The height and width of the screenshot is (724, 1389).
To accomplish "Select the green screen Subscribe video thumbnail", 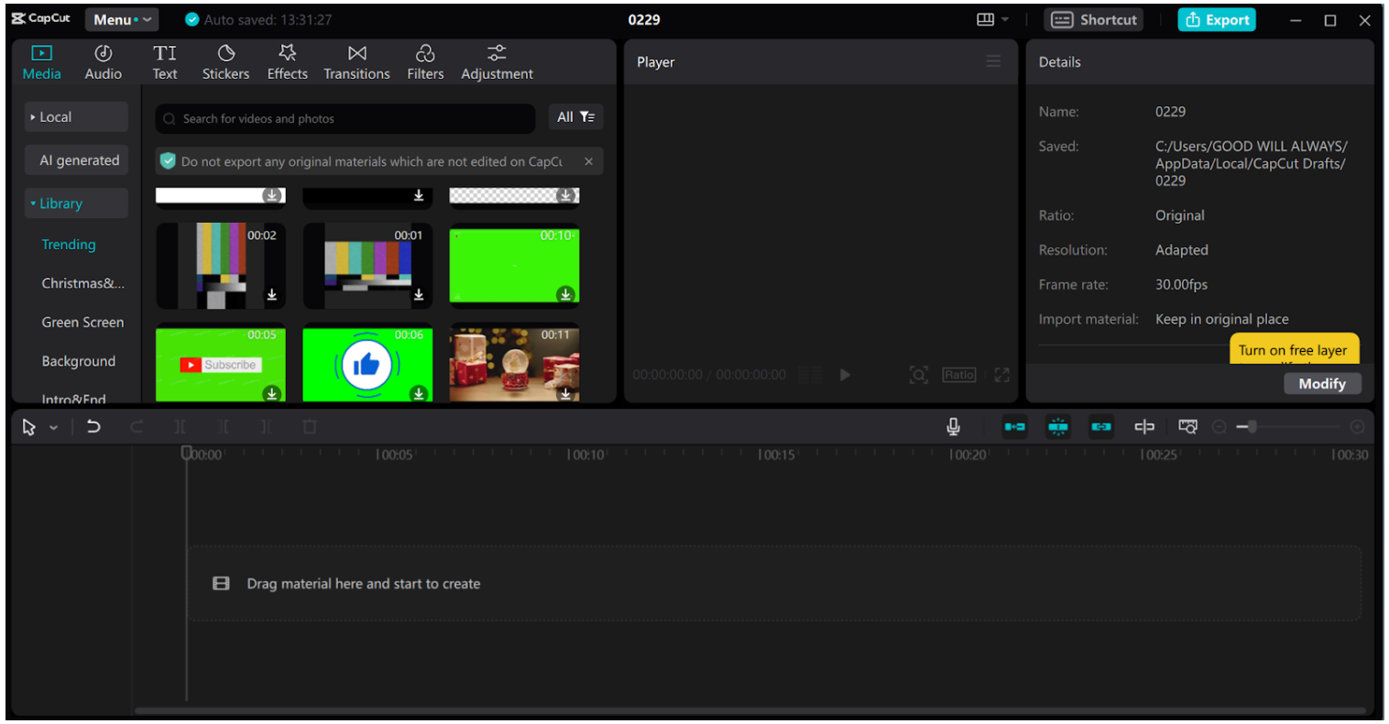I will (220, 362).
